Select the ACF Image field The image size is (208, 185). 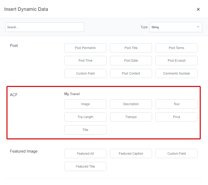(85, 104)
